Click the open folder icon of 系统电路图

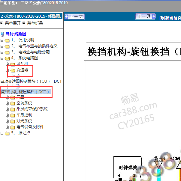(7, 58)
